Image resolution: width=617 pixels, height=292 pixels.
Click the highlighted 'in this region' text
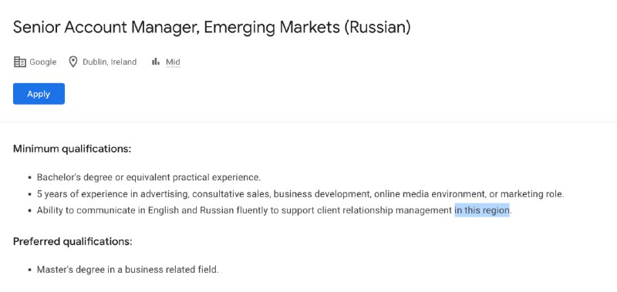click(x=482, y=210)
